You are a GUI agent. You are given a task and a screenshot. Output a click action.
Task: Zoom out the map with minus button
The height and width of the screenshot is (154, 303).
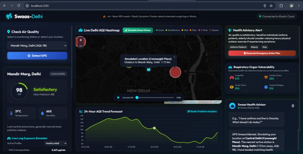point(81,45)
